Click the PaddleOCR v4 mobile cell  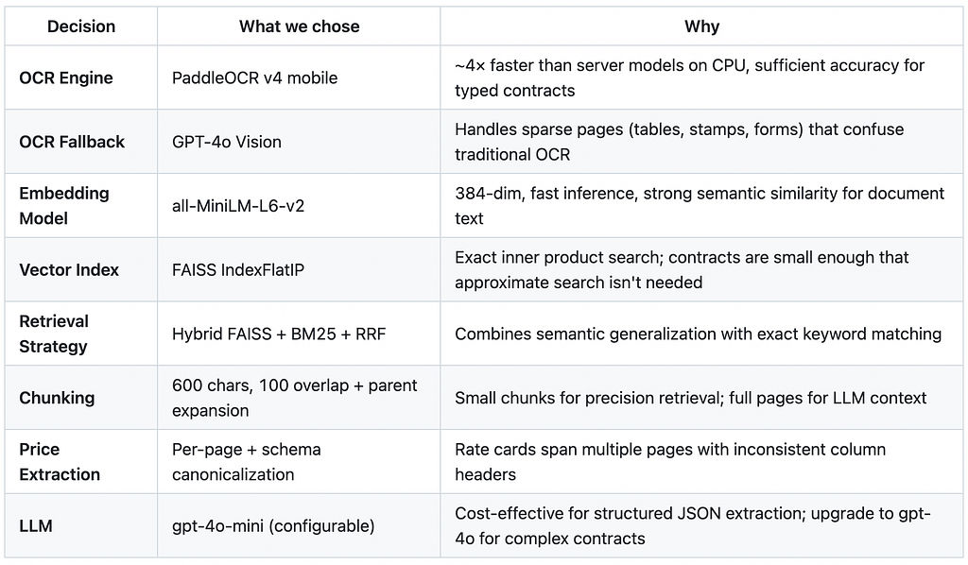(x=254, y=77)
